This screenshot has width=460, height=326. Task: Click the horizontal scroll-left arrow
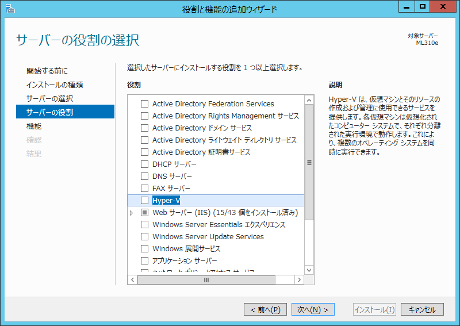132,280
